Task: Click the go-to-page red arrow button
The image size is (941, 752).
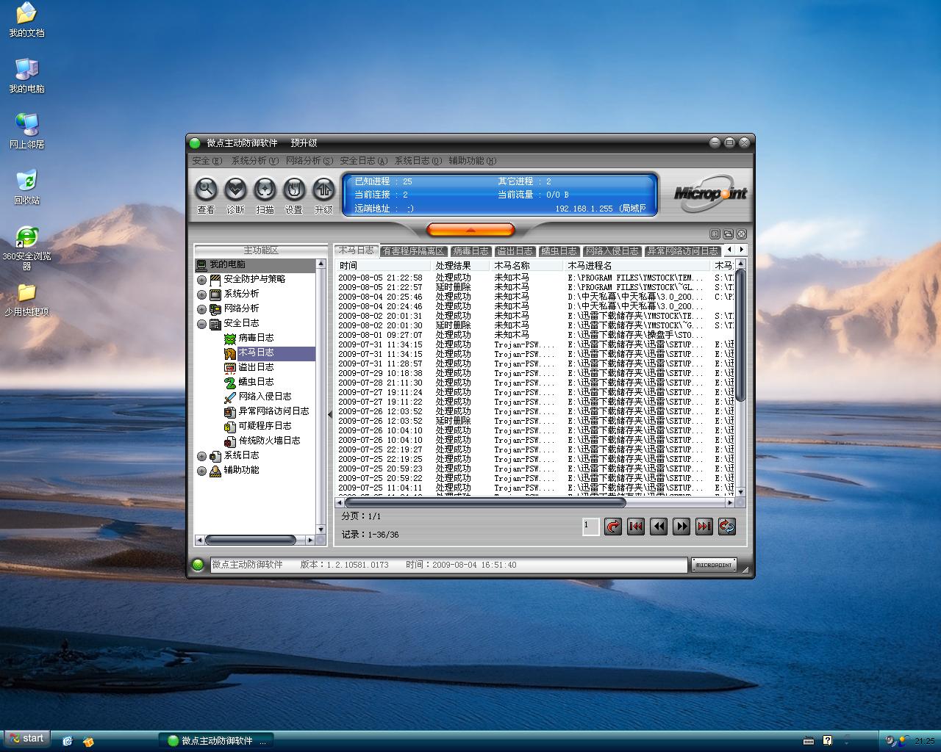Action: 612,526
